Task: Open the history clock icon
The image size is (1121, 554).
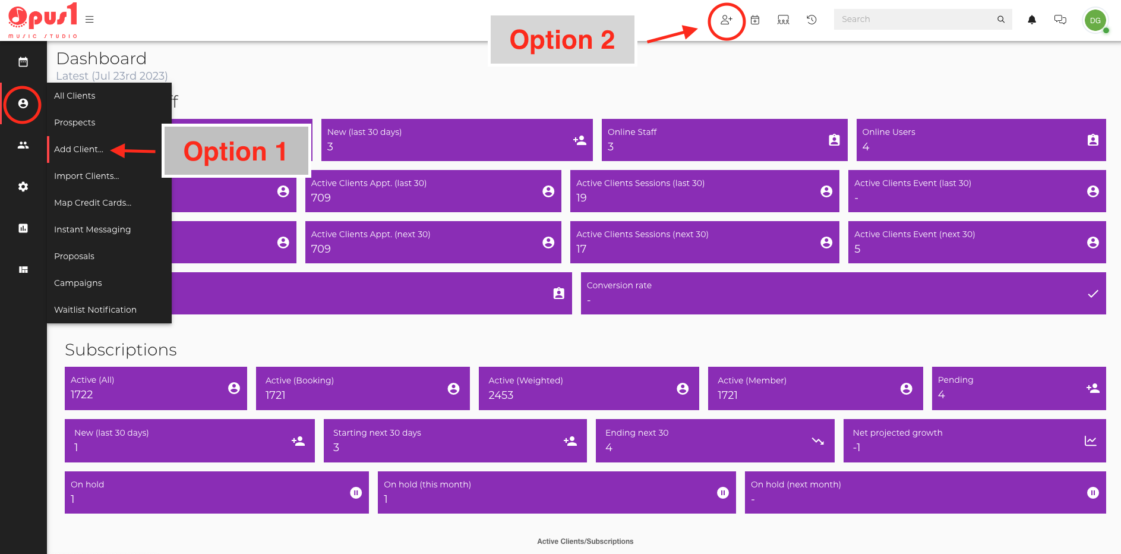Action: (811, 20)
